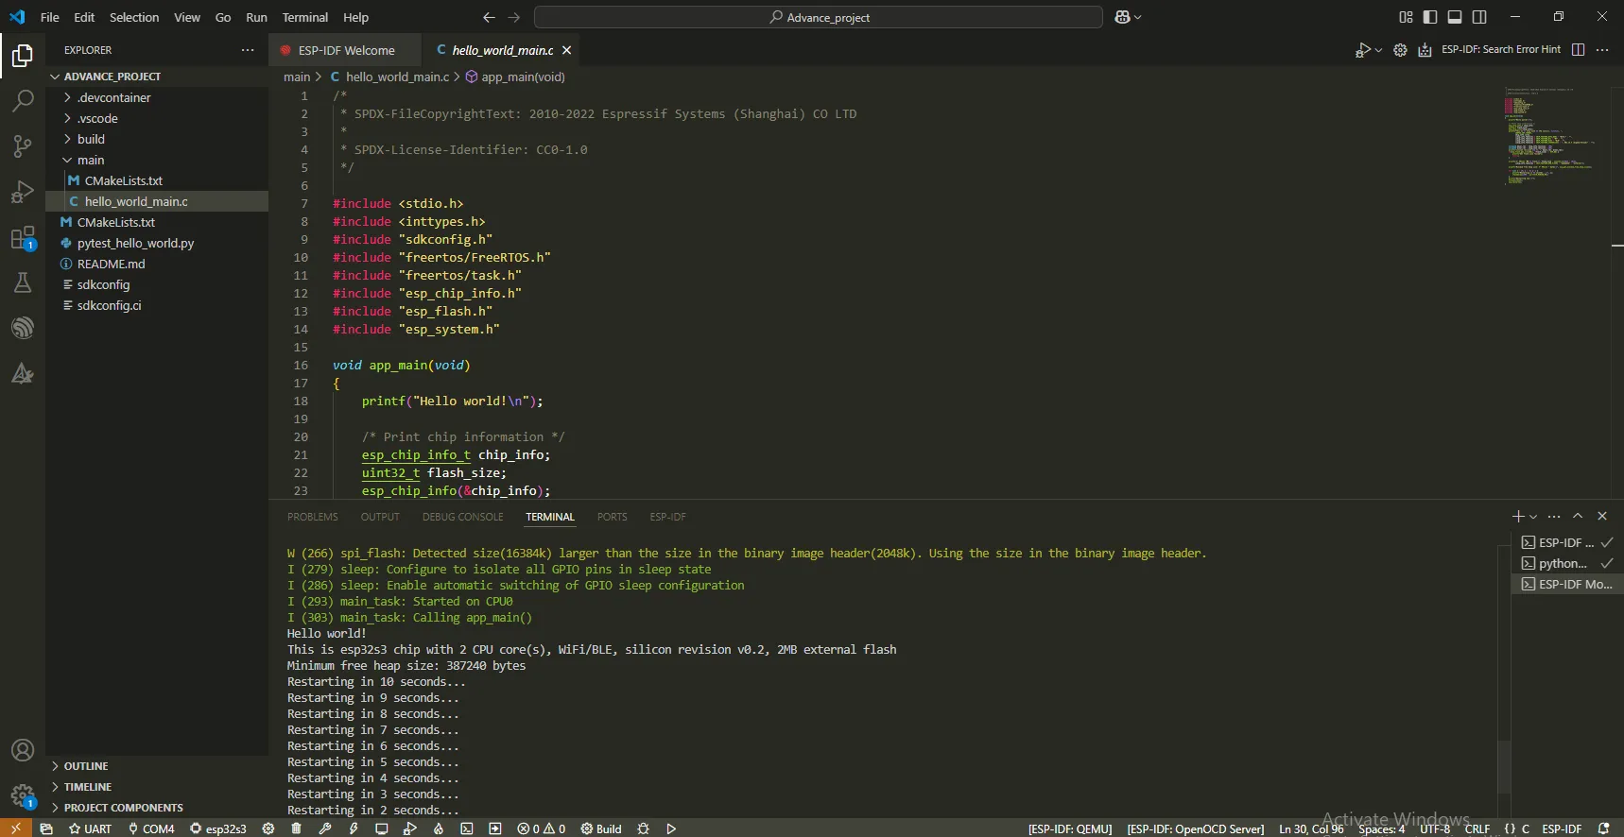This screenshot has height=837, width=1624.
Task: Toggle the bottom panel visibility
Action: click(1455, 17)
